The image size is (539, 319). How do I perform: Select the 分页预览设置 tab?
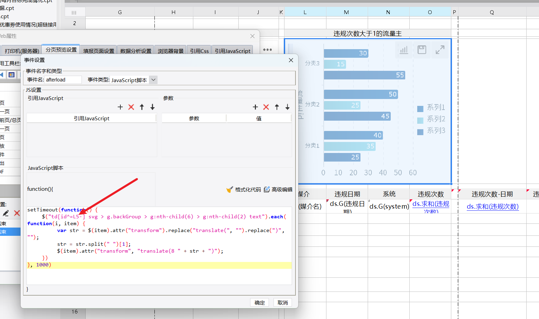pyautogui.click(x=61, y=49)
